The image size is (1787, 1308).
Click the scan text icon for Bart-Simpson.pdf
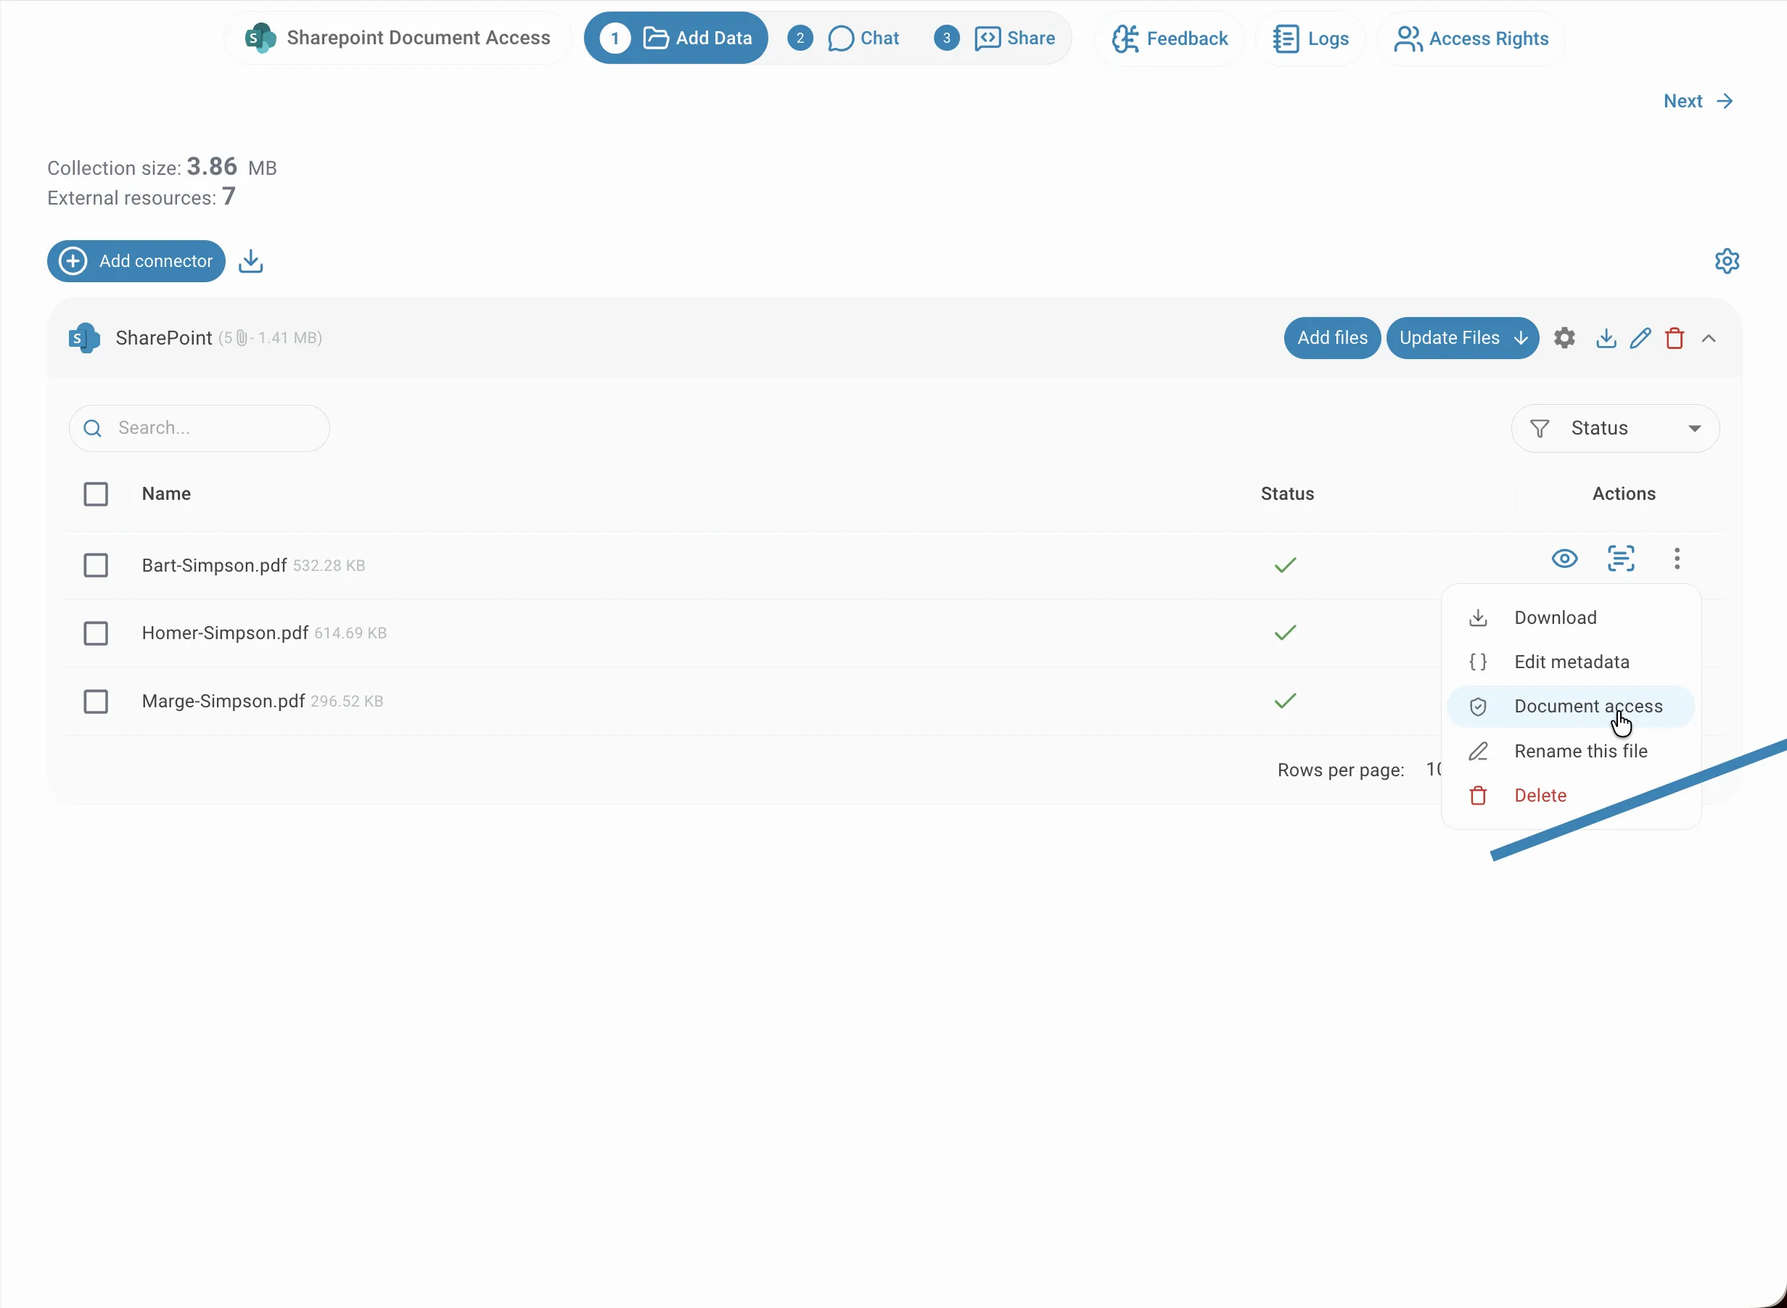[1621, 559]
